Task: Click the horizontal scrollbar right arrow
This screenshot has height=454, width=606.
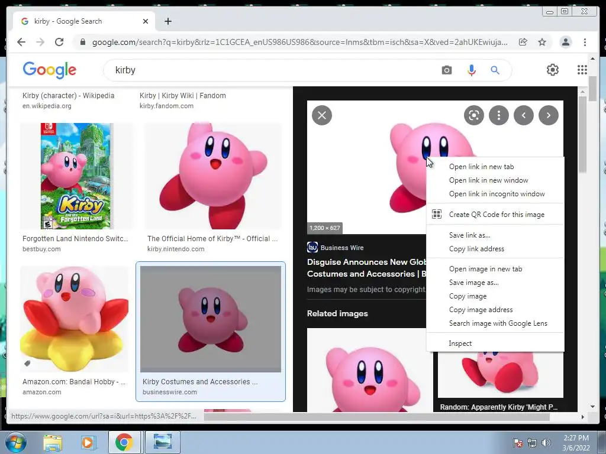Action: tap(582, 417)
